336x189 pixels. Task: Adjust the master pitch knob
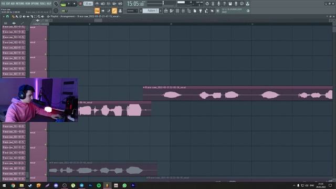coord(56,10)
